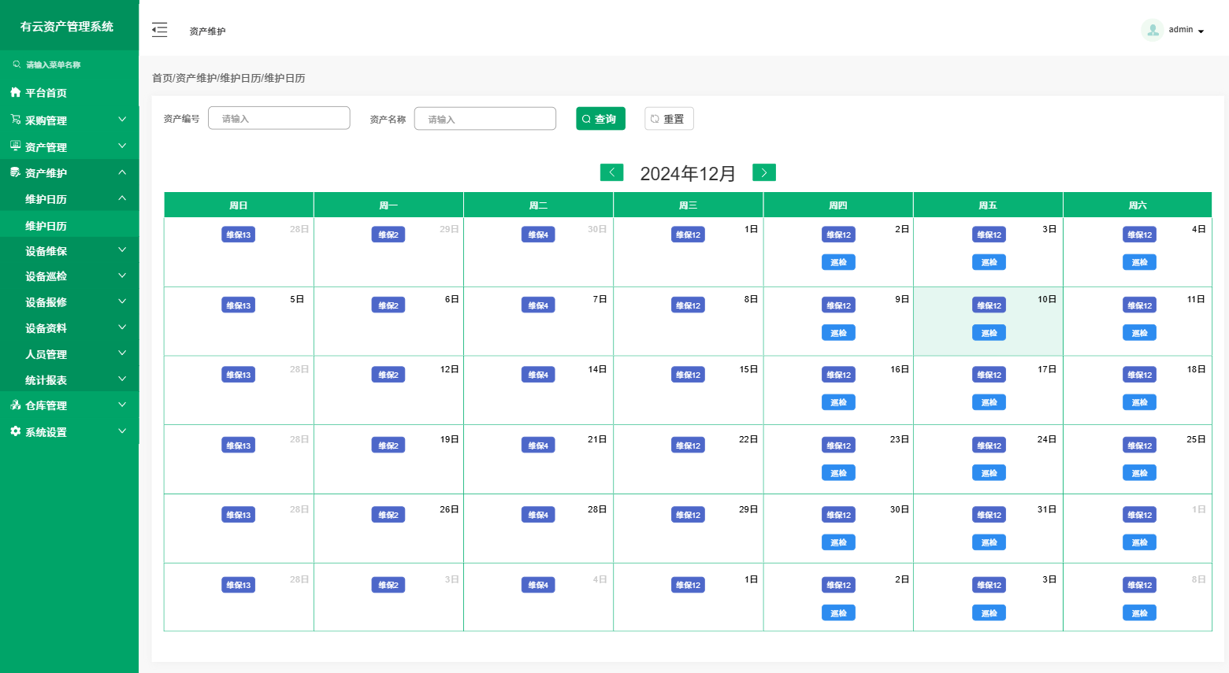Viewport: 1229px width, 673px height.
Task: Expand the 设备巡检 submenu
Action: coord(122,276)
